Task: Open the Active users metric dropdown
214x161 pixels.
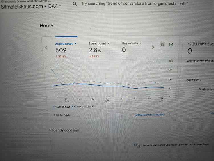Action: tap(75, 44)
